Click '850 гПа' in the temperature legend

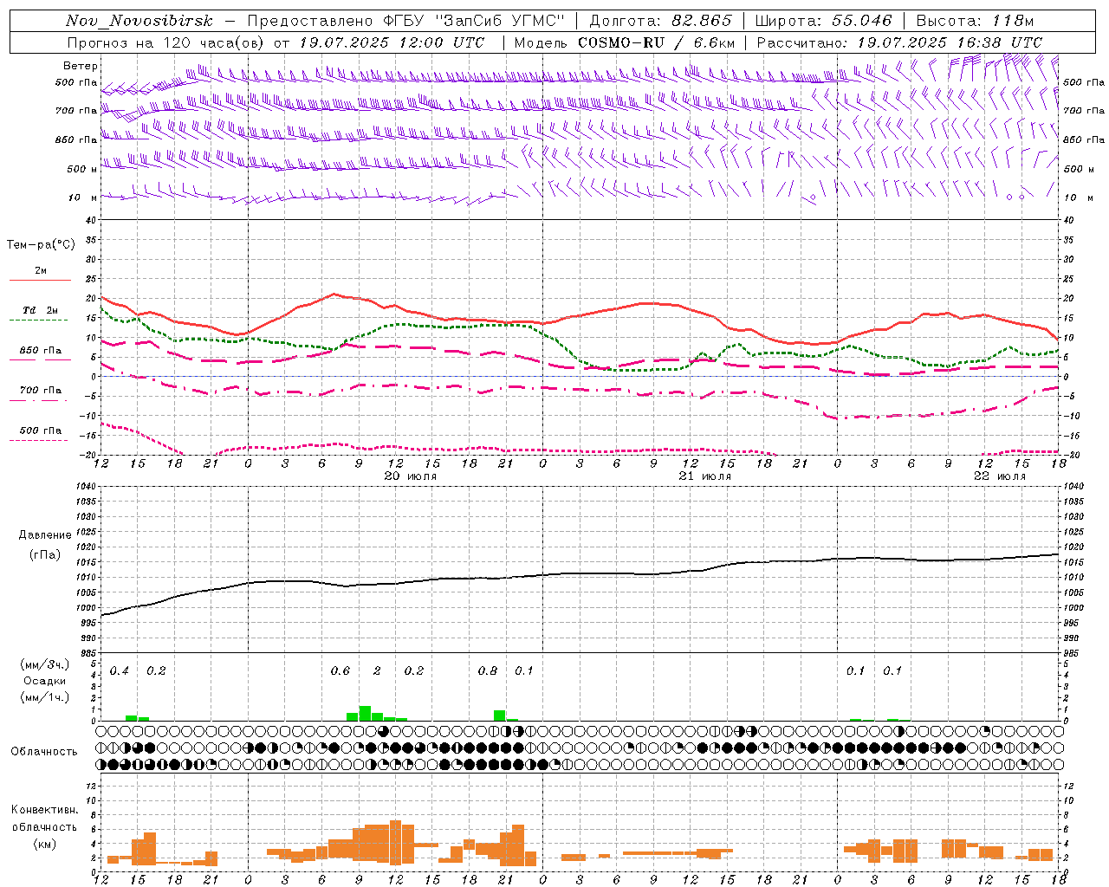pyautogui.click(x=41, y=351)
